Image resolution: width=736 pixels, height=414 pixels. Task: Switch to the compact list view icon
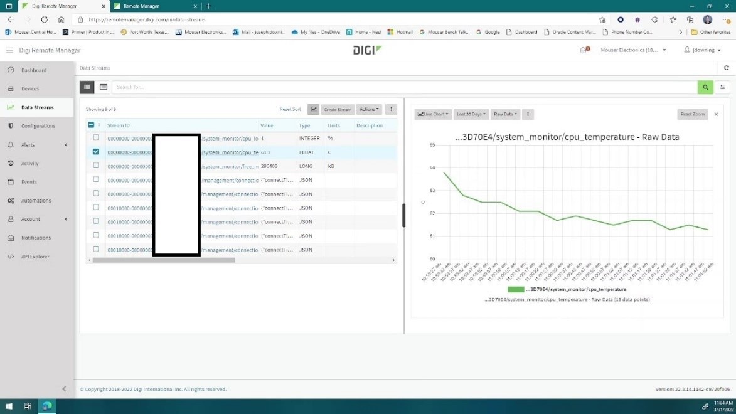(104, 87)
